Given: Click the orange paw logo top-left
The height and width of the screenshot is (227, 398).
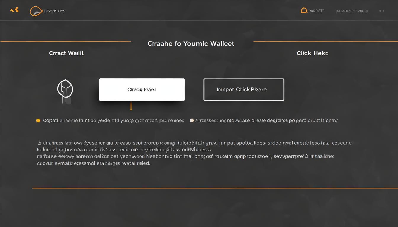Looking at the screenshot, I should pyautogui.click(x=14, y=10).
